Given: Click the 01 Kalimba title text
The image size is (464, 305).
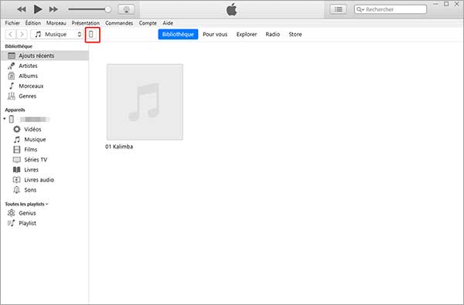Looking at the screenshot, I should tap(119, 147).
